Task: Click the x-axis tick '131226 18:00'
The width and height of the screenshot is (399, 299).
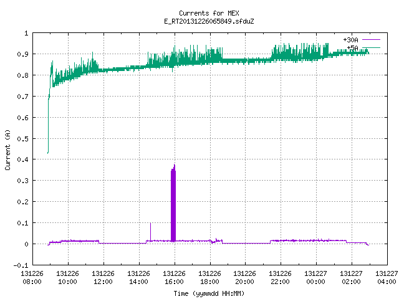Action: point(209,278)
